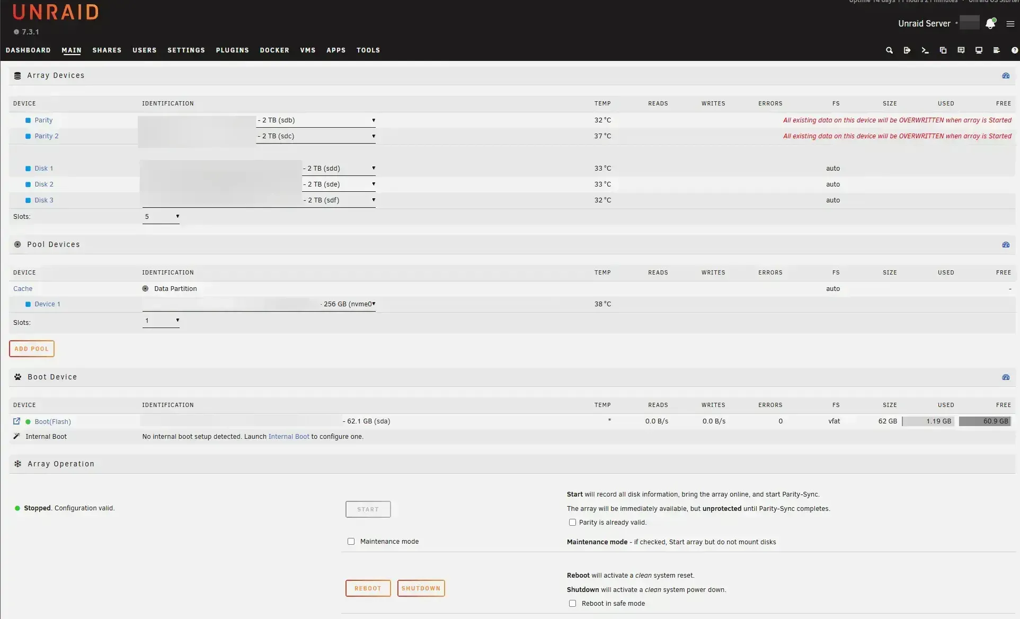The width and height of the screenshot is (1020, 619).
Task: Click 'Stopped. Configuration valid.' status text
Action: pyautogui.click(x=69, y=508)
